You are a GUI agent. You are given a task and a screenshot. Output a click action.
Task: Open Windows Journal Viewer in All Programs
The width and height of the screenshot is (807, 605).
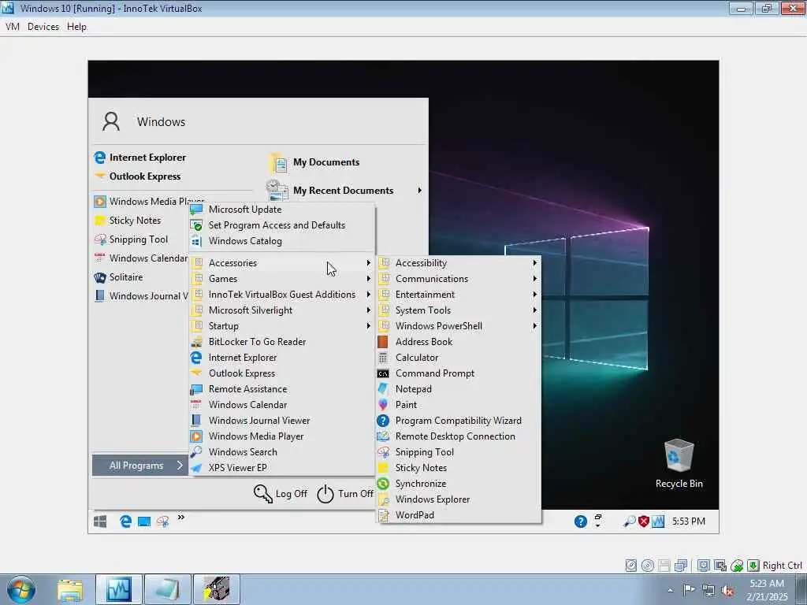pyautogui.click(x=281, y=421)
